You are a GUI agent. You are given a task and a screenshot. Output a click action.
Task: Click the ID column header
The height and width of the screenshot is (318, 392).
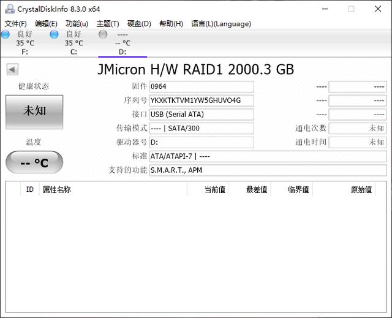[x=30, y=189]
